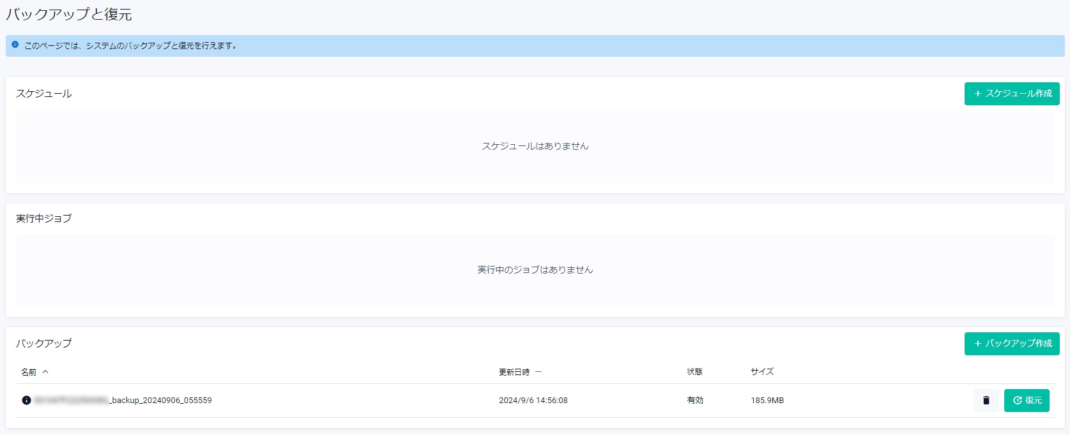Click the 状態 column header
Viewport: 1070px width, 435px height.
(x=694, y=372)
